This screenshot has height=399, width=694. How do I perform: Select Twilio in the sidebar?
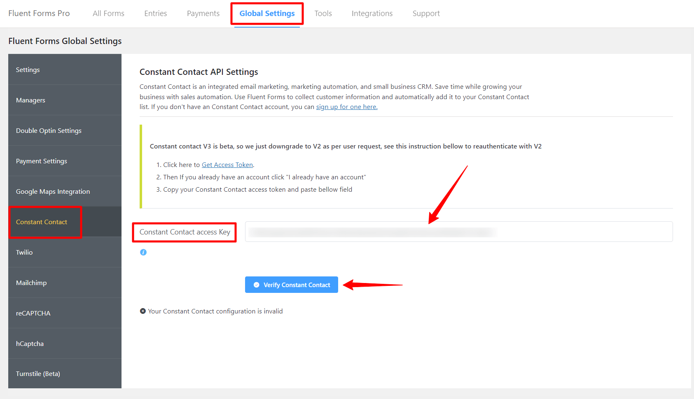click(x=24, y=253)
